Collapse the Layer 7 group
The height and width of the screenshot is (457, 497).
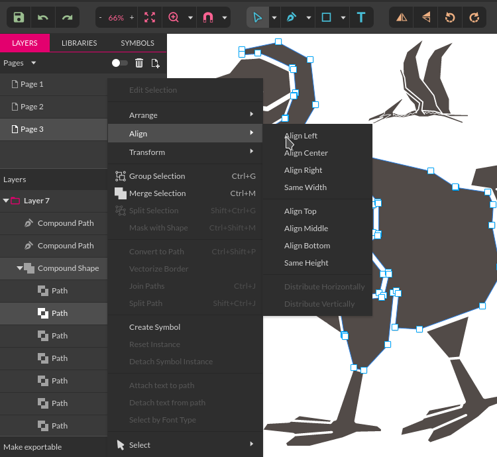(x=6, y=201)
